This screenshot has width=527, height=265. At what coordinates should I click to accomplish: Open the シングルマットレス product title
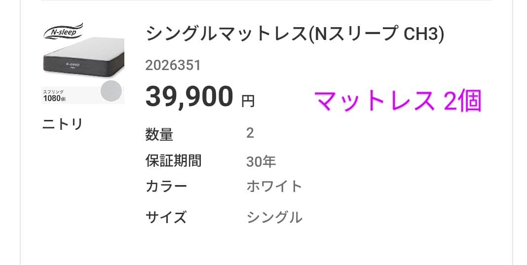[x=295, y=34]
